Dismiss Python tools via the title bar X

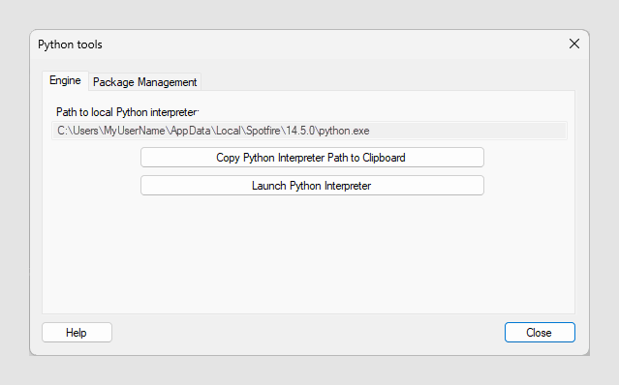[x=574, y=44]
